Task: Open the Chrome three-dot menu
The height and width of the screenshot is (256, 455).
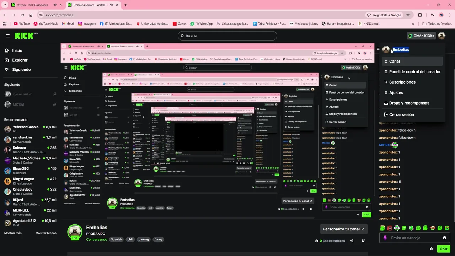Action: click(x=450, y=15)
